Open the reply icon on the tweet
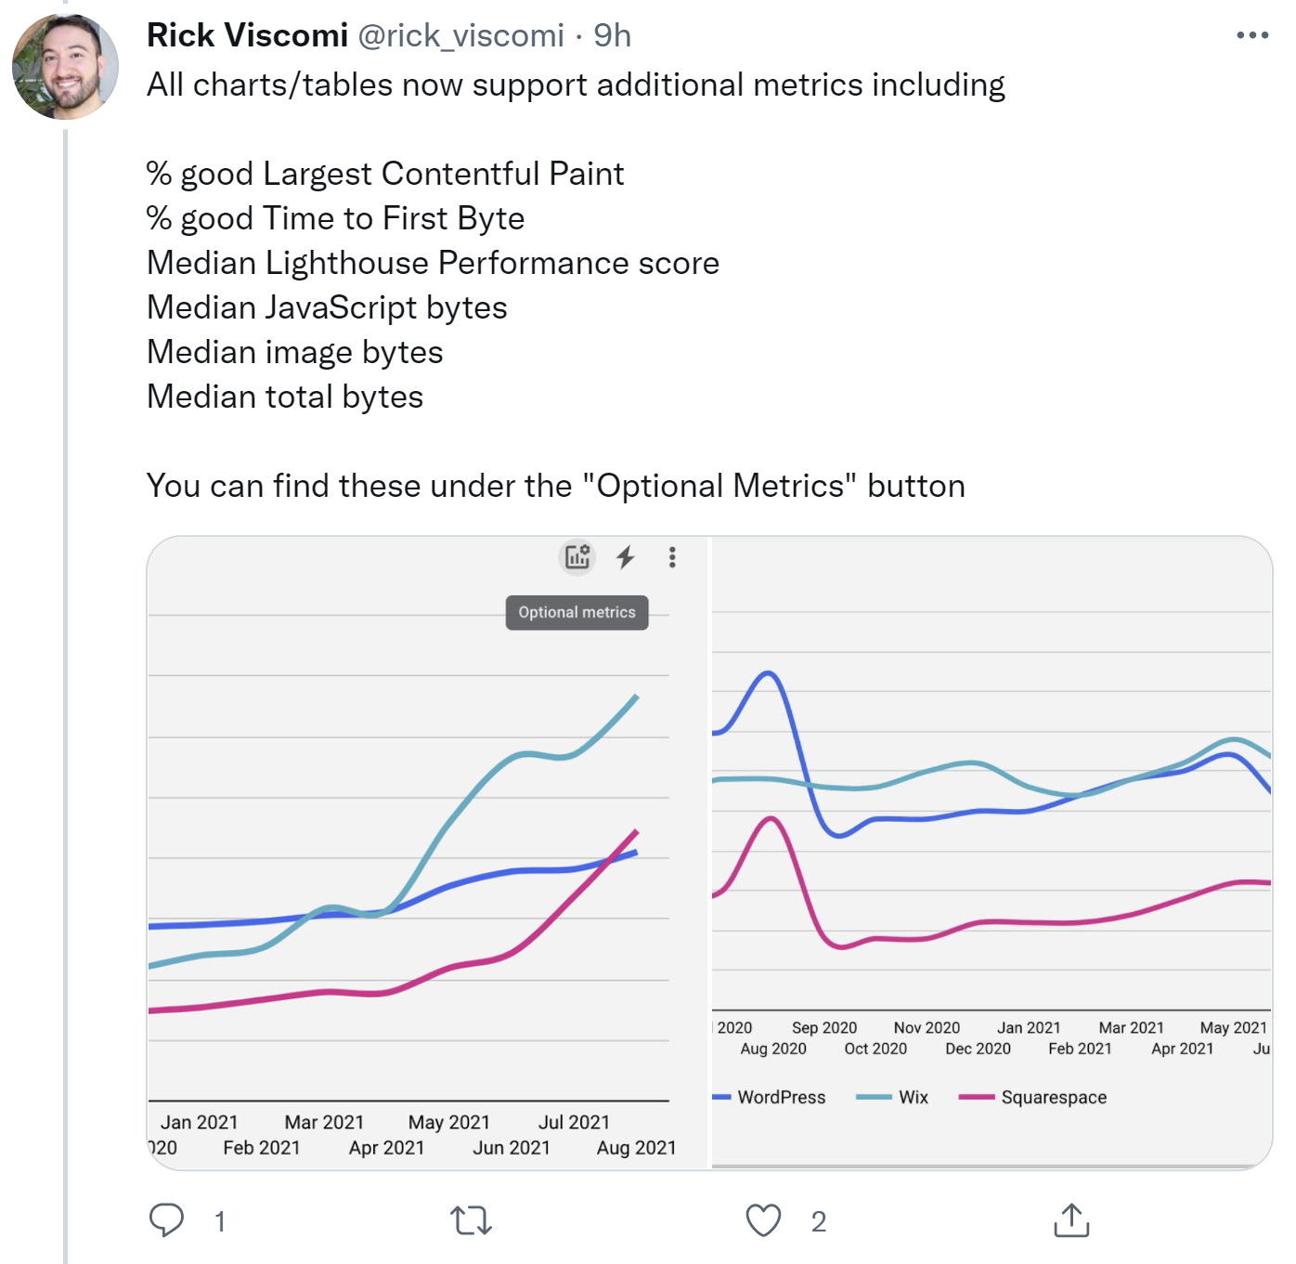 click(x=168, y=1221)
